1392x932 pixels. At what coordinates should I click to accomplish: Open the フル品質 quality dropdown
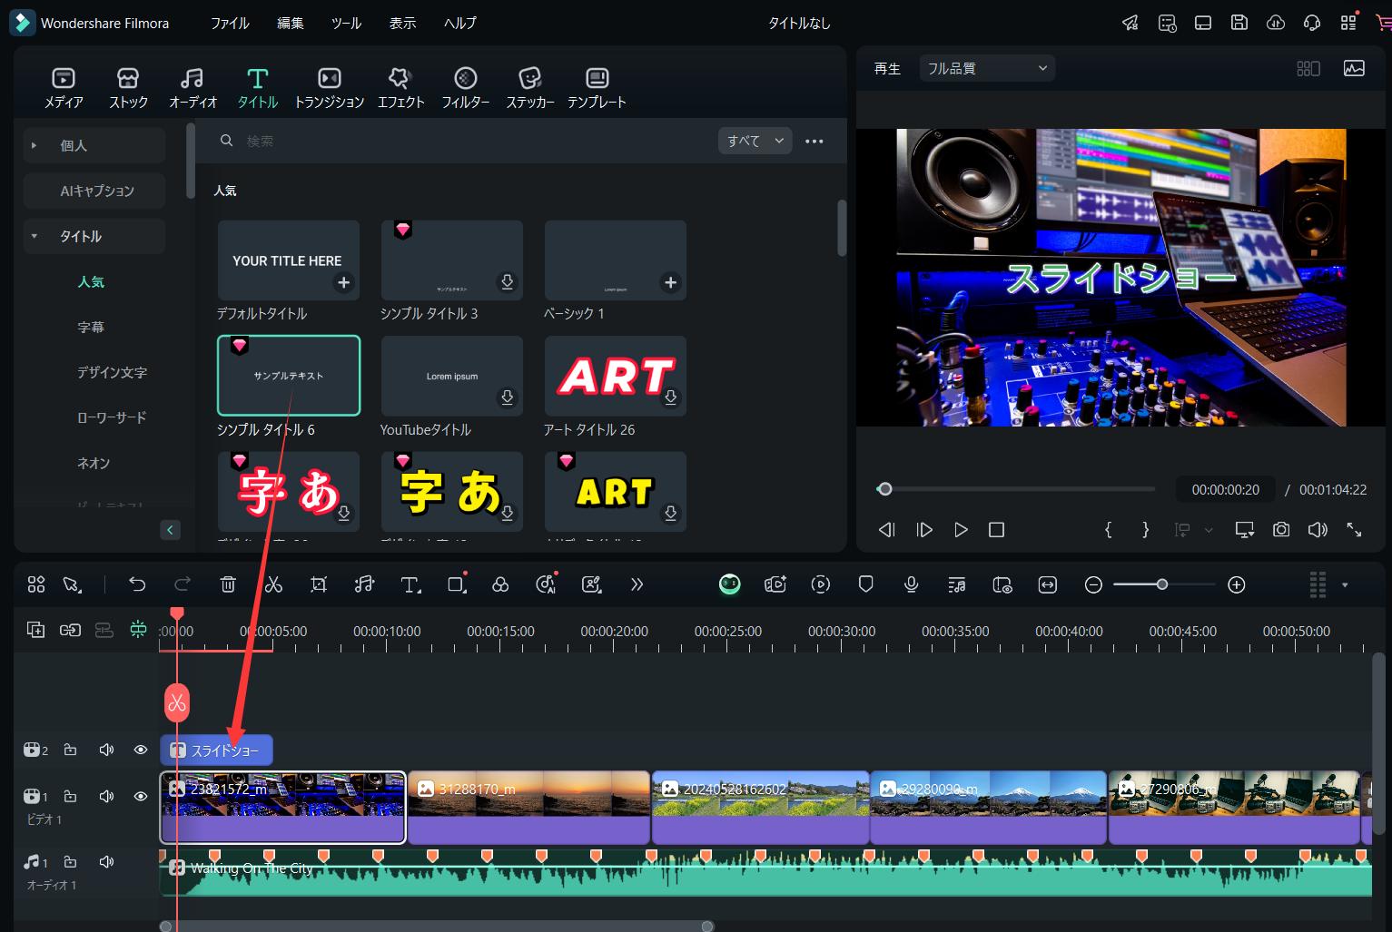pos(987,68)
